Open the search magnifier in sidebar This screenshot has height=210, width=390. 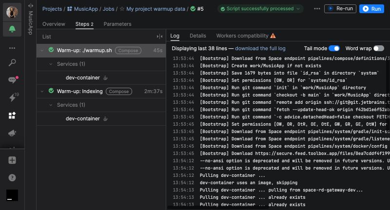coord(12,63)
